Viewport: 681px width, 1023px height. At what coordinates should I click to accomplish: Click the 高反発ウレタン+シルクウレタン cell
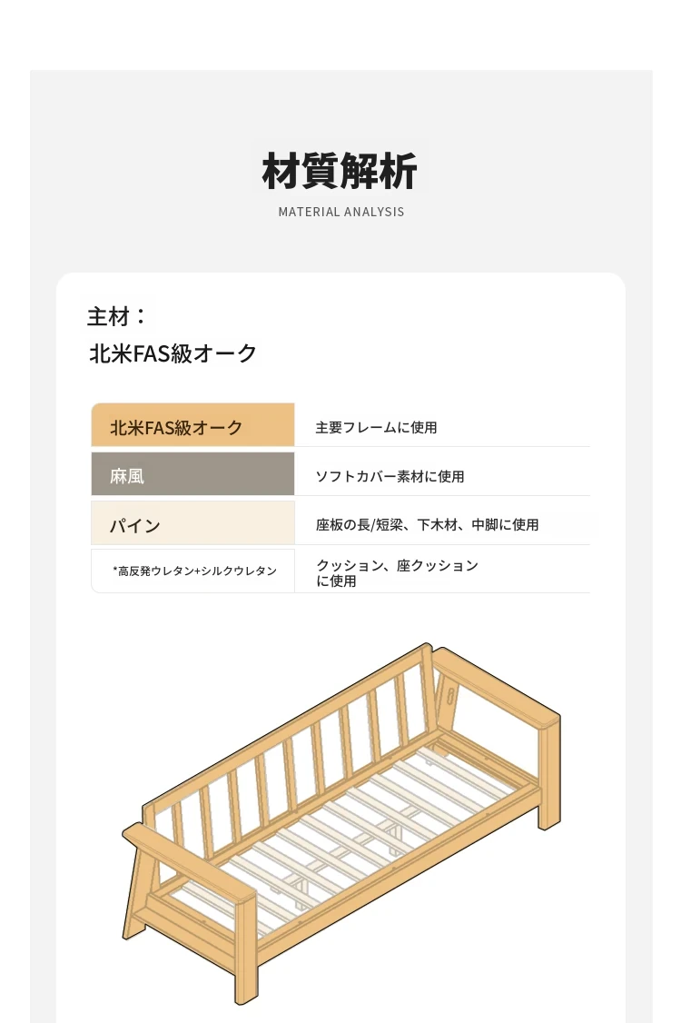192,571
